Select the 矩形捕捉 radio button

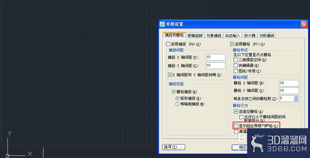point(177,98)
